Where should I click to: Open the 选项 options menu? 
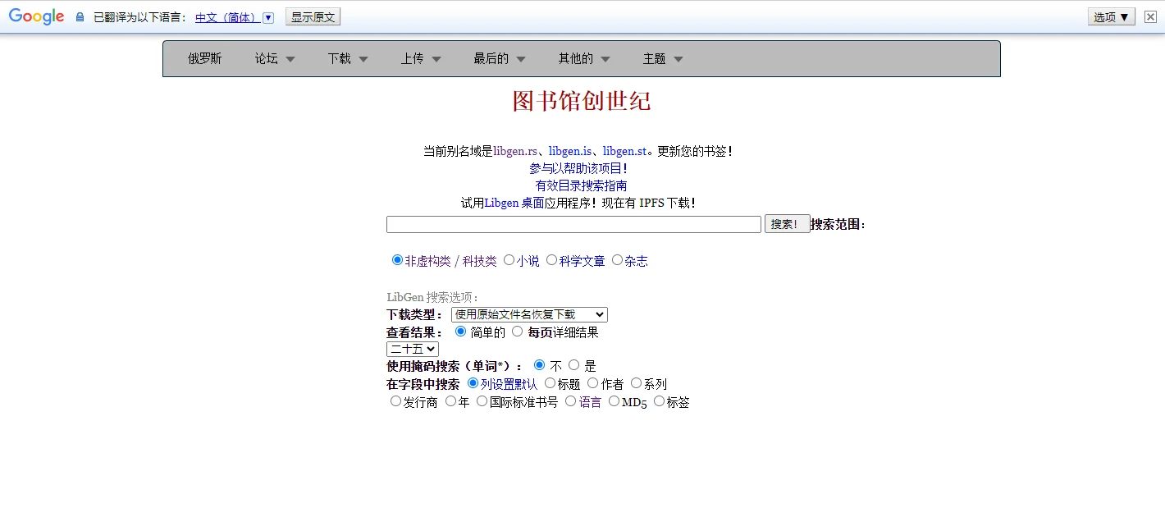point(1112,16)
